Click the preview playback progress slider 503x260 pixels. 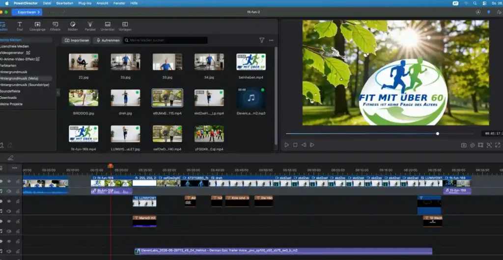(x=380, y=134)
